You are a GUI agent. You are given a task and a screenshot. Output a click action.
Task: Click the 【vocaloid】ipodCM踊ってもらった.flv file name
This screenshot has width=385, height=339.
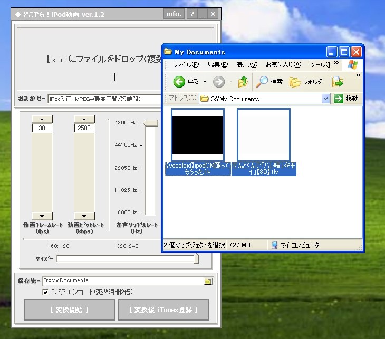tap(198, 169)
